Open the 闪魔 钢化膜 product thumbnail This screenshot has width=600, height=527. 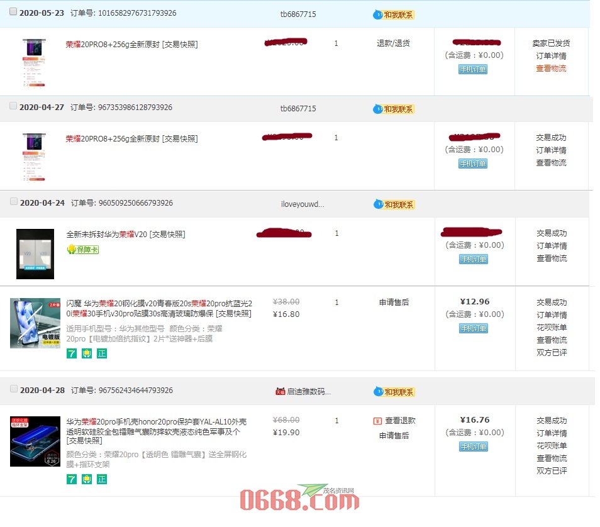click(35, 323)
